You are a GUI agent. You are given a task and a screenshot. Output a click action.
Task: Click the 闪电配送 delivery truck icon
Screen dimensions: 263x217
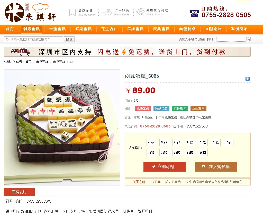[x=107, y=12]
